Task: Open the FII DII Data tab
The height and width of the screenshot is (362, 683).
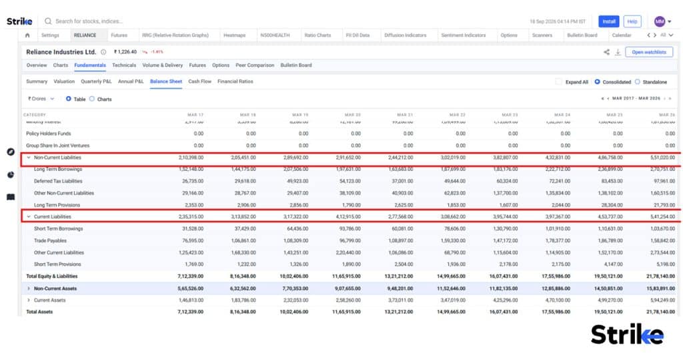Action: pyautogui.click(x=358, y=35)
